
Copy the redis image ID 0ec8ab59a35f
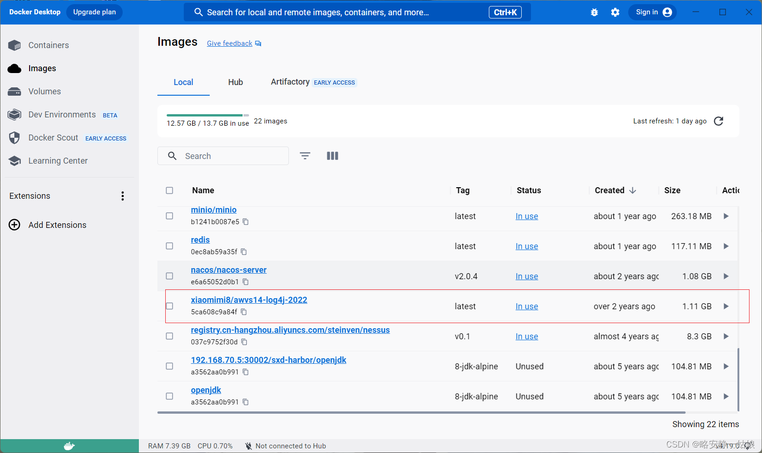244,252
